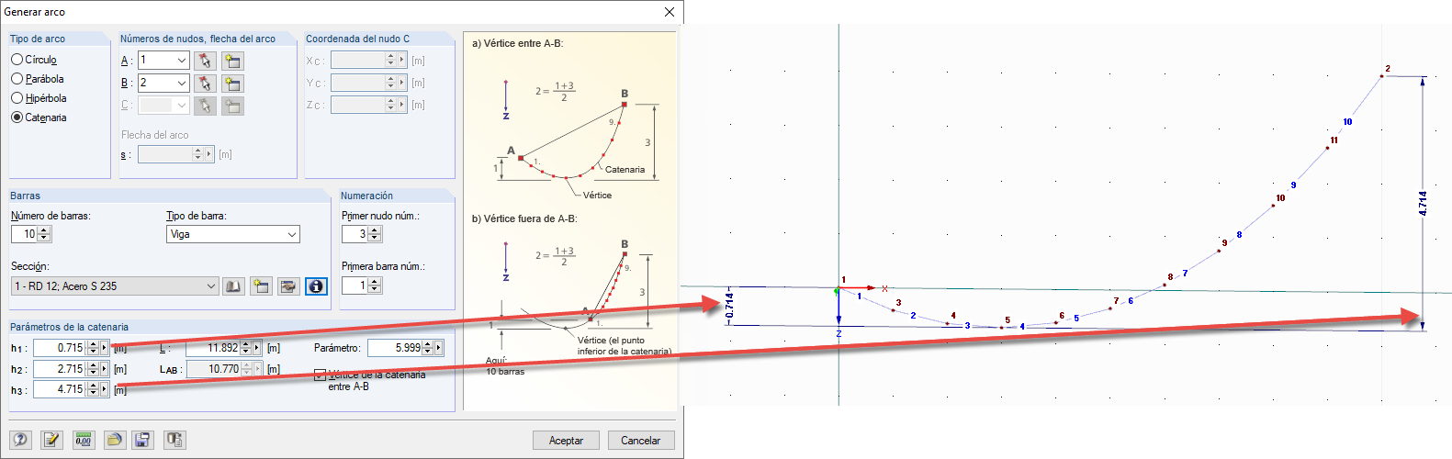1452x459 pixels.
Task: Select the Parábola arc type
Action: pyautogui.click(x=17, y=79)
